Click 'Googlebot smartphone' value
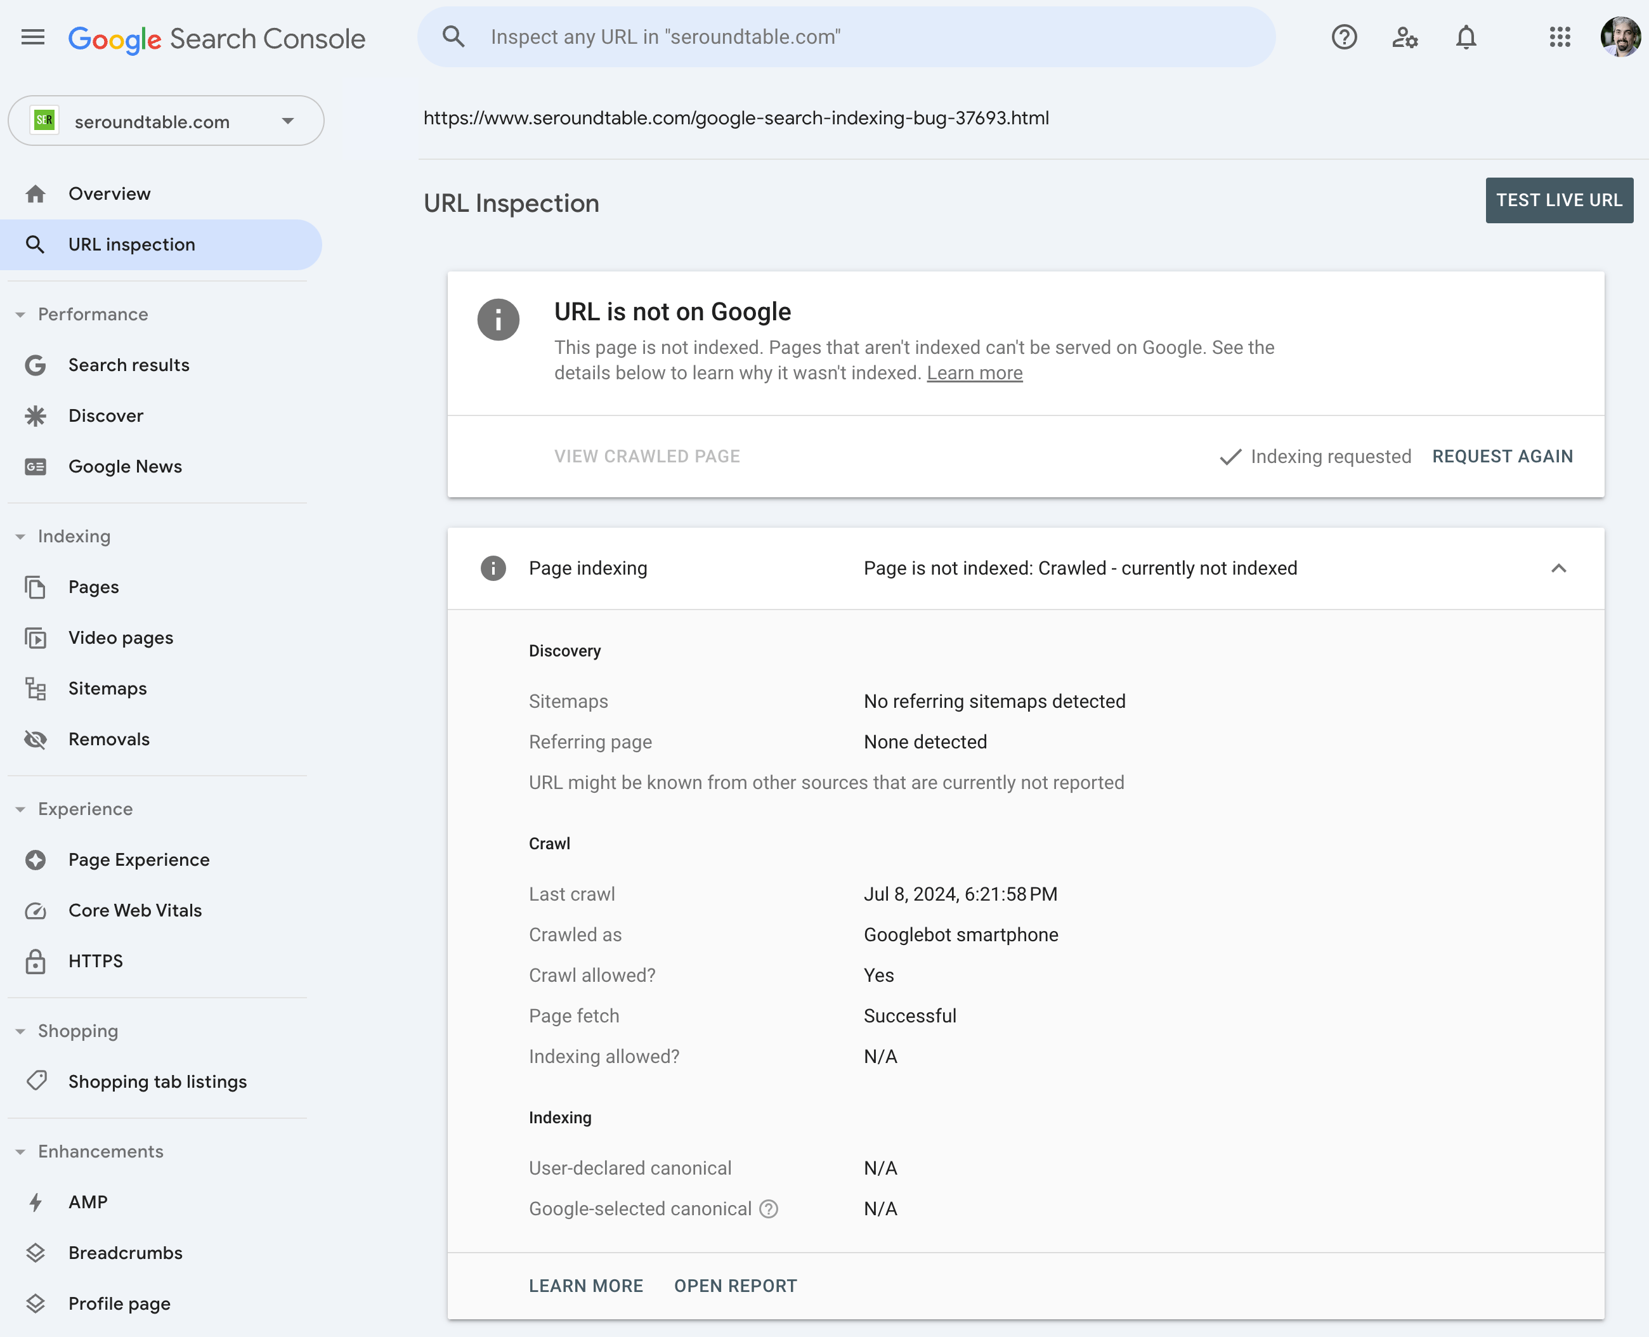Screen dimensions: 1649x1337 960,935
